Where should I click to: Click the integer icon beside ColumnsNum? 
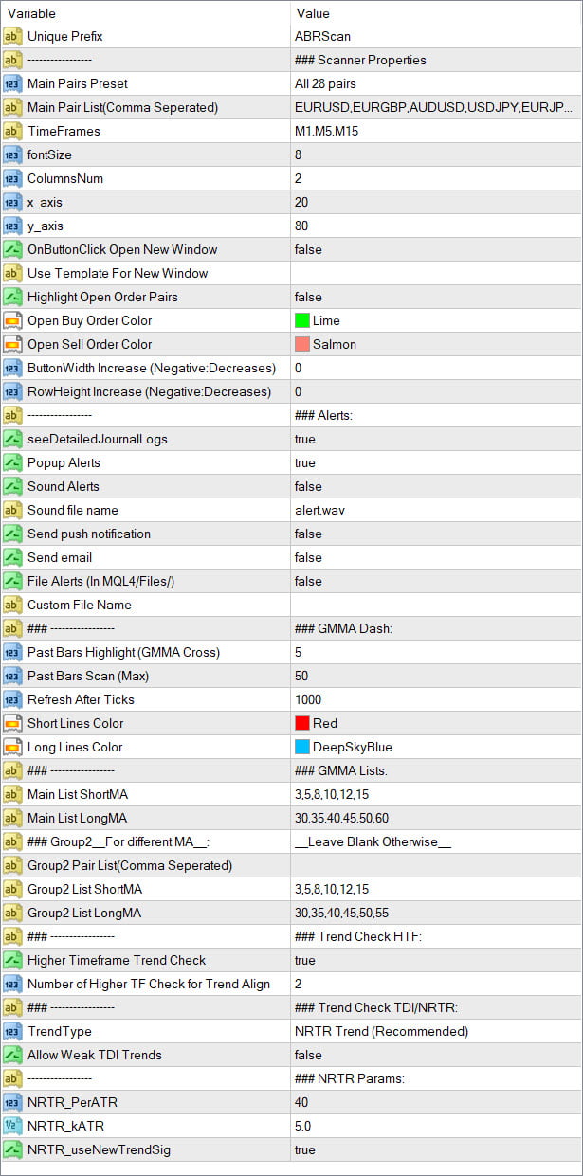click(12, 178)
